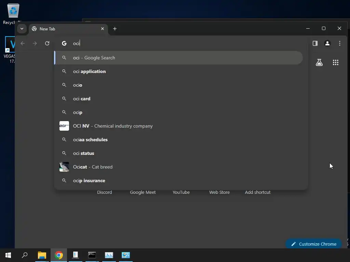The width and height of the screenshot is (350, 262).
Task: Choose the 'oci application' suggestion
Action: (178, 71)
